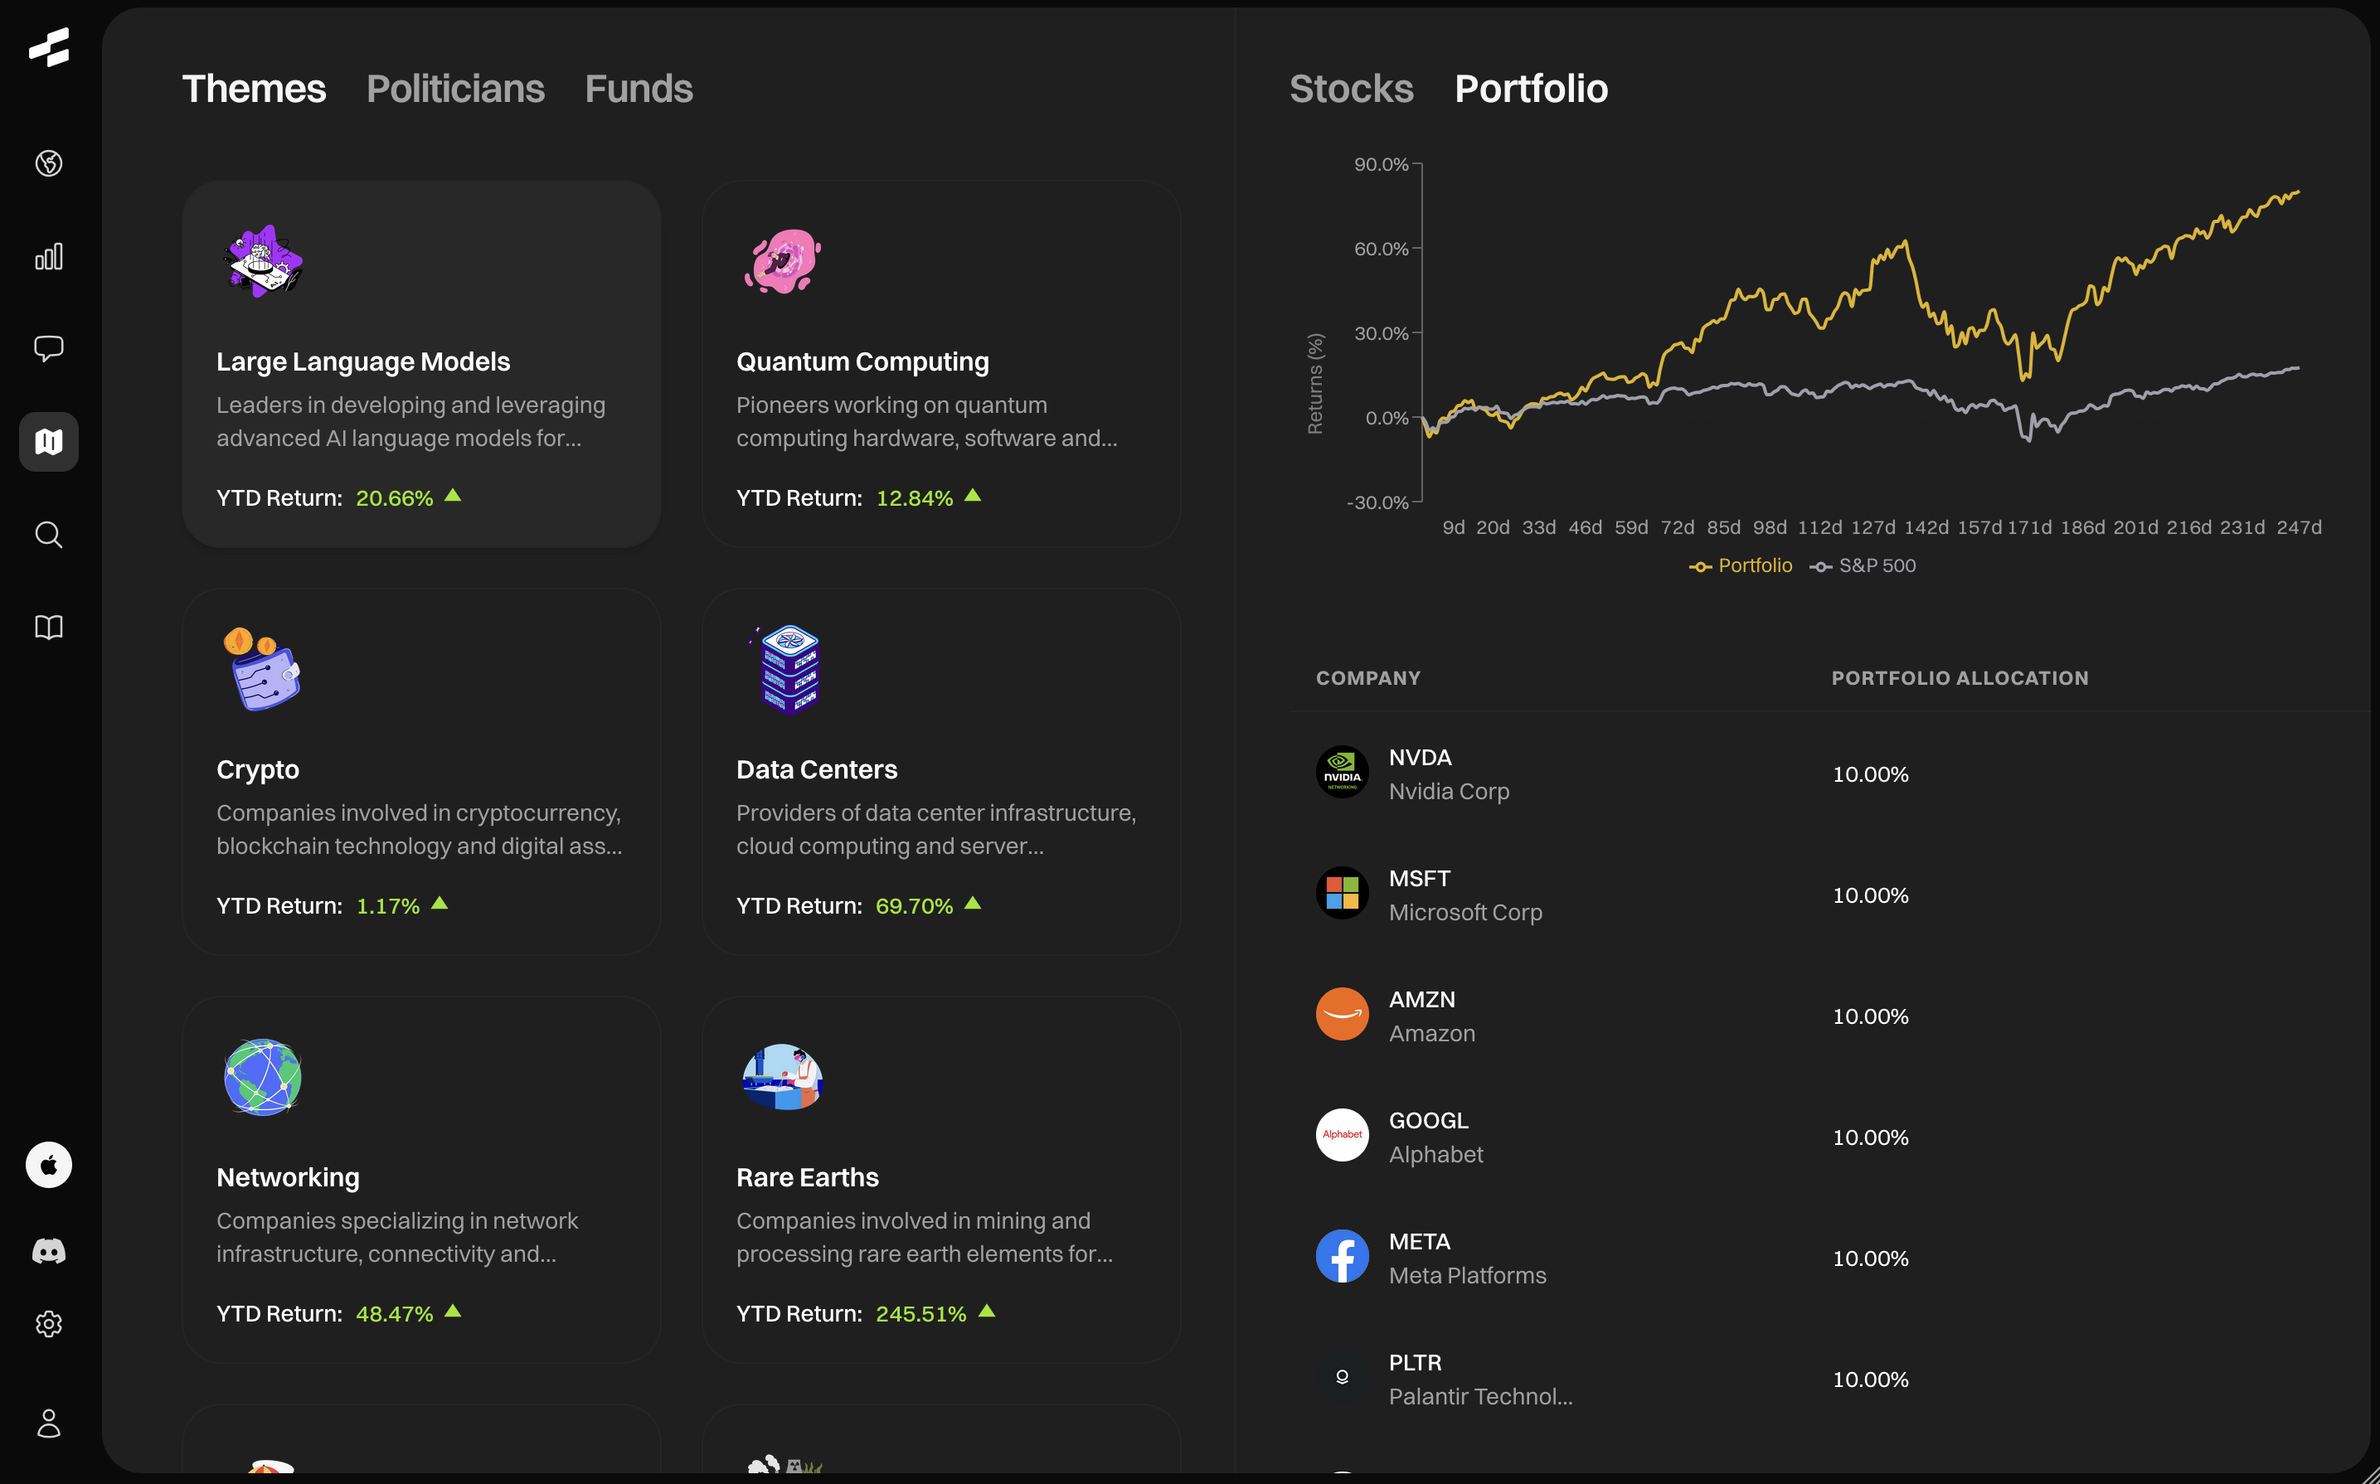Screen dimensions: 2380x1484
Task: Click the globe icon in the sidebar
Action: 48,163
